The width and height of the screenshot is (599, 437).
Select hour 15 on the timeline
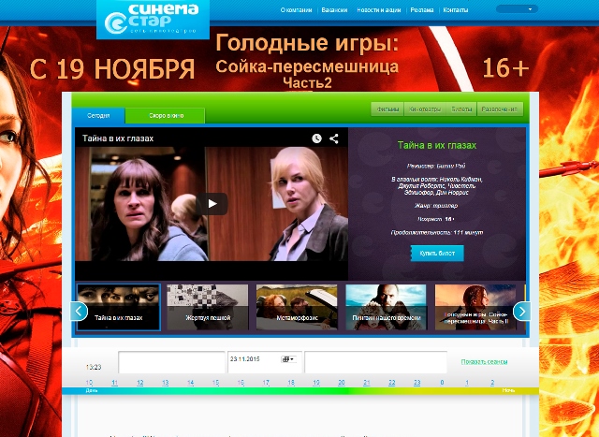click(216, 383)
